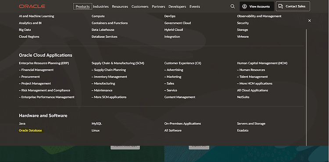Click the Oracle logo
Image resolution: width=329 pixels, height=162 pixels.
tap(32, 7)
